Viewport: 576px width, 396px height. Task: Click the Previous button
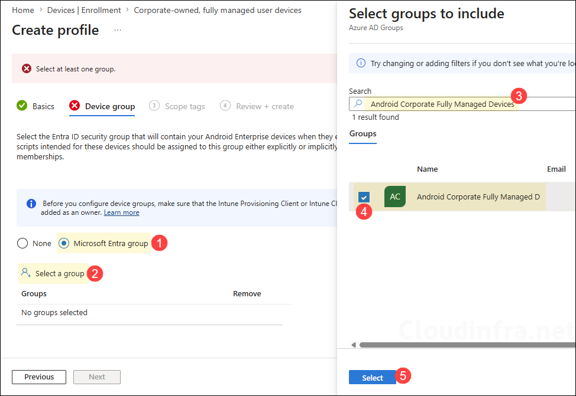coord(39,377)
